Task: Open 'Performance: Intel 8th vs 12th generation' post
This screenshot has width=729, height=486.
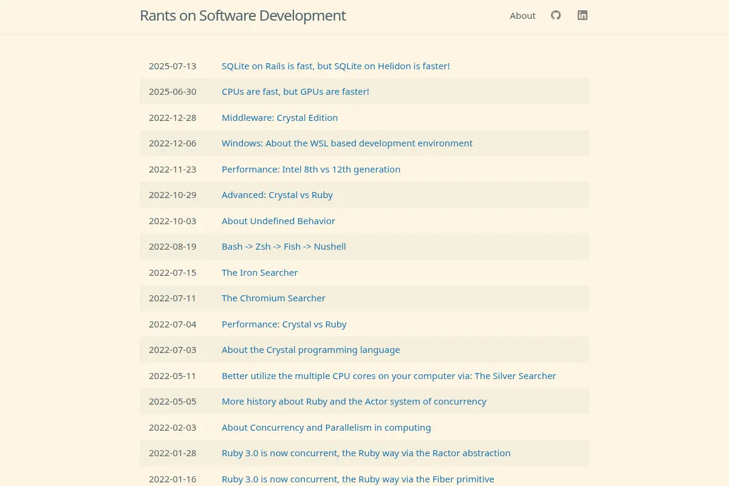Action: click(x=311, y=169)
